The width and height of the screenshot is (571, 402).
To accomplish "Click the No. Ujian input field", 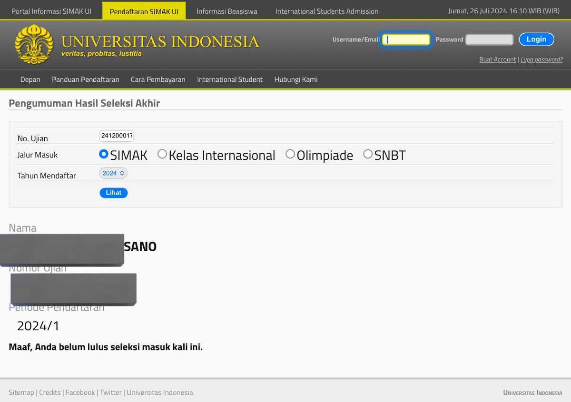I will pos(117,136).
